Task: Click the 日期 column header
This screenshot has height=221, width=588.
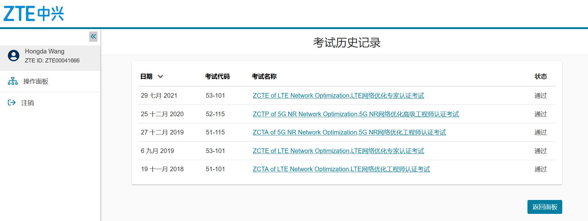Action: (146, 76)
